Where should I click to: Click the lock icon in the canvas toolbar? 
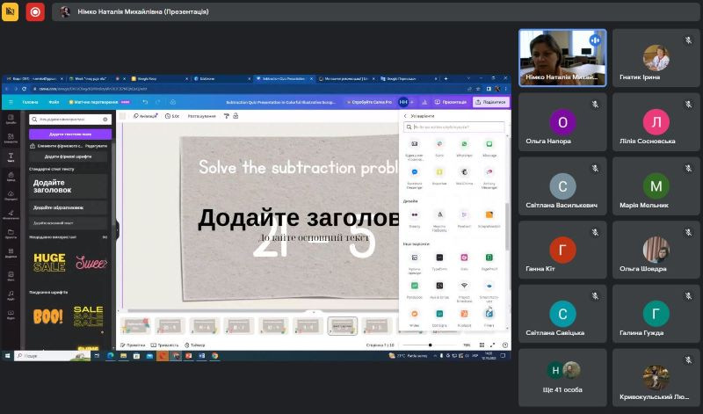[x=236, y=116]
